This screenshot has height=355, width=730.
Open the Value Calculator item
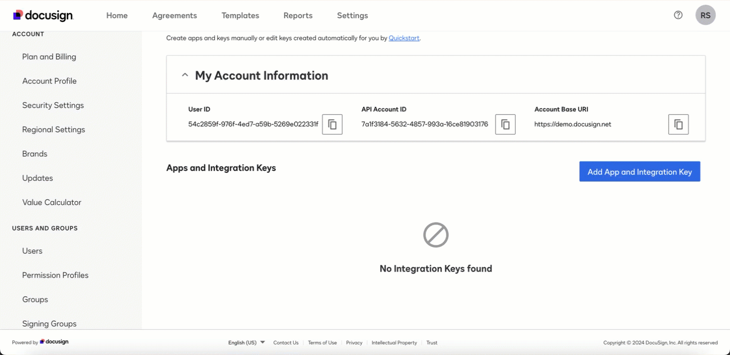(x=52, y=202)
